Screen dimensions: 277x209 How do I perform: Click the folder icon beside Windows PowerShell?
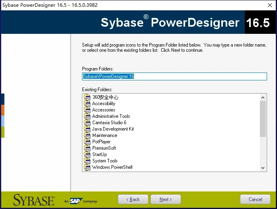[87, 167]
